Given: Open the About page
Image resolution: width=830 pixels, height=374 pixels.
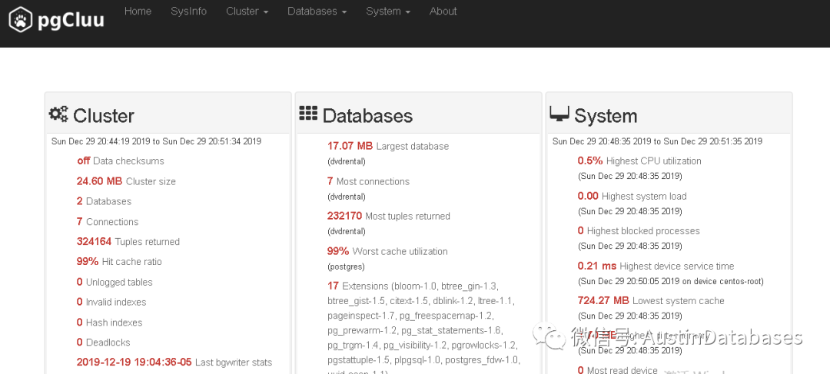Looking at the screenshot, I should click(x=443, y=12).
